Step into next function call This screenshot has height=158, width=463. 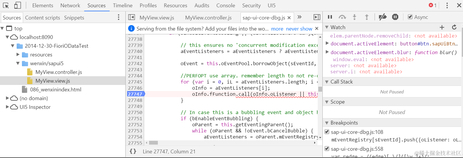(355, 17)
